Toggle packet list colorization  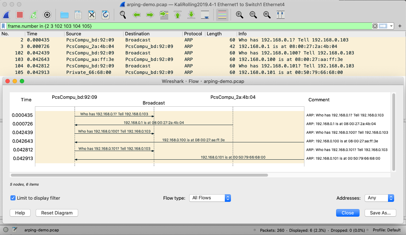222,15
